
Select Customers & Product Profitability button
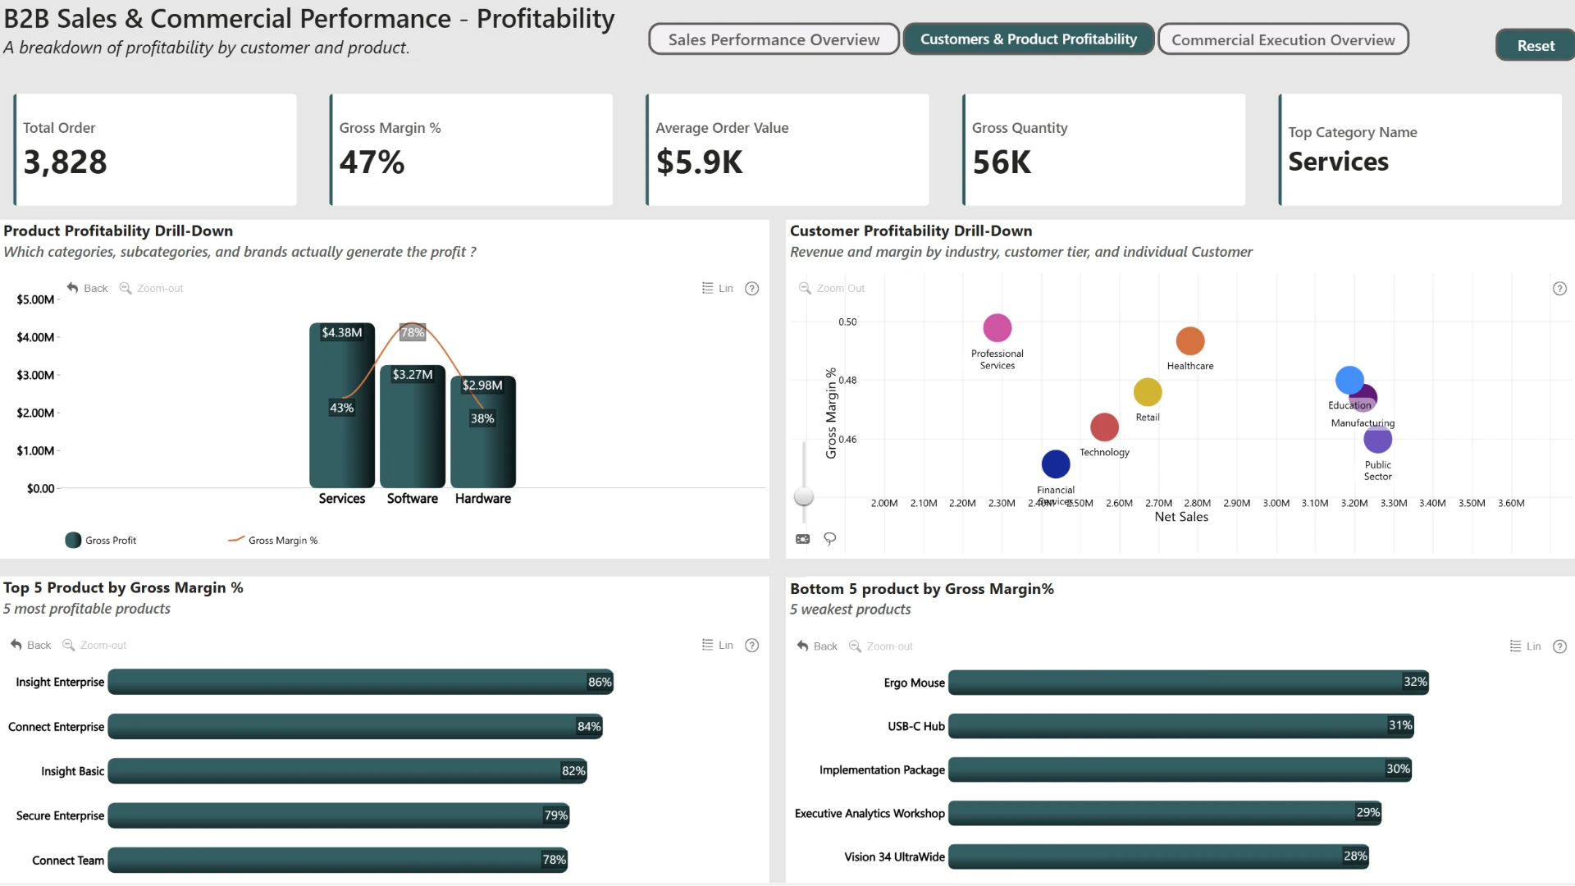click(x=1029, y=39)
